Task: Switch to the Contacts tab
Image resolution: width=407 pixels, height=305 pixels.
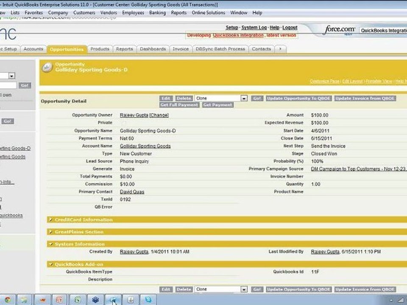Action: pos(262,49)
